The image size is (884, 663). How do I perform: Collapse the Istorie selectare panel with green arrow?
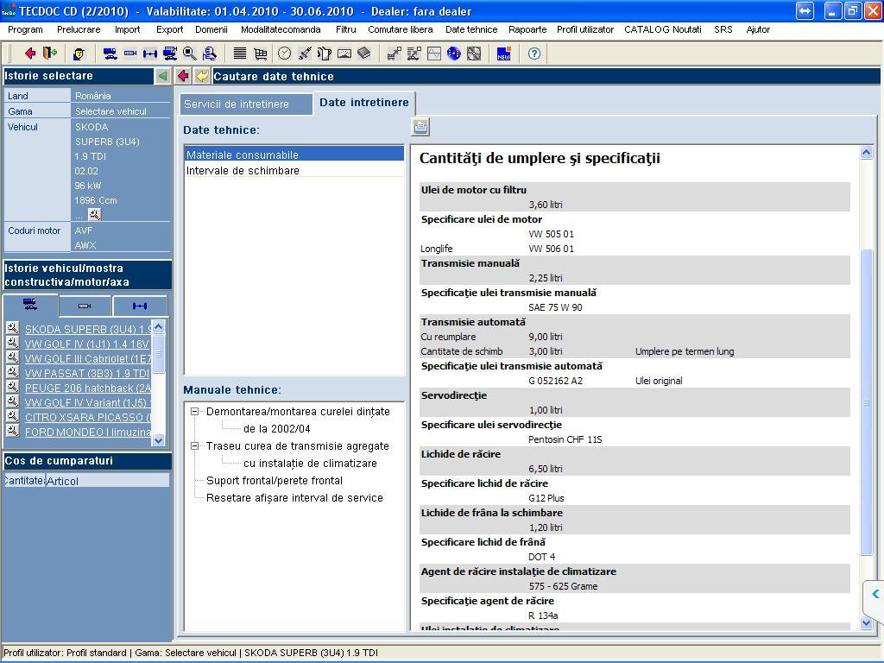163,76
